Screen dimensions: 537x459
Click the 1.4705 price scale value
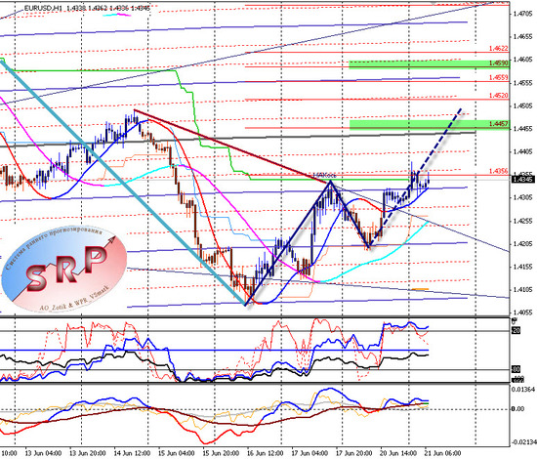point(523,14)
